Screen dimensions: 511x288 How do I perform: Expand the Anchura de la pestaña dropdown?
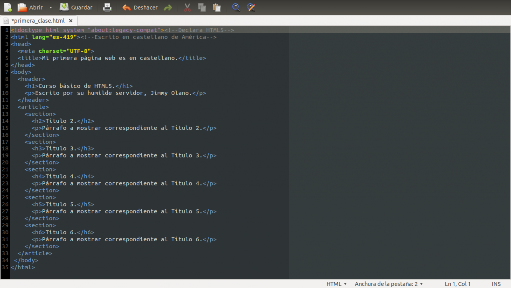389,284
